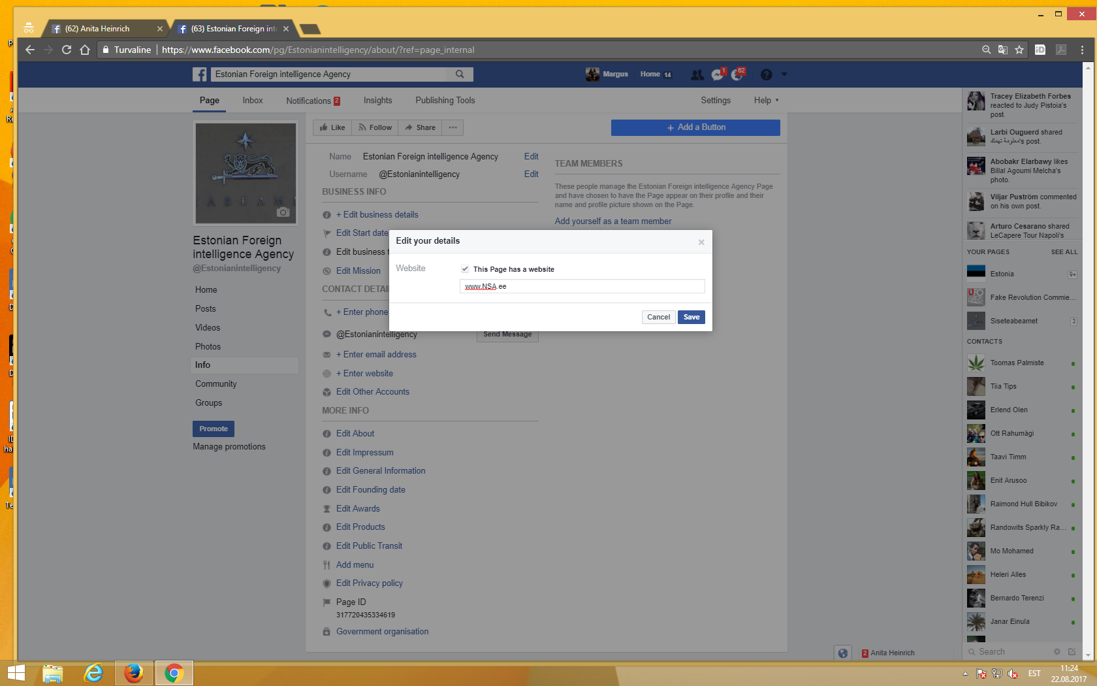This screenshot has width=1097, height=686.
Task: Open the notifications globe icon
Action: click(x=738, y=74)
